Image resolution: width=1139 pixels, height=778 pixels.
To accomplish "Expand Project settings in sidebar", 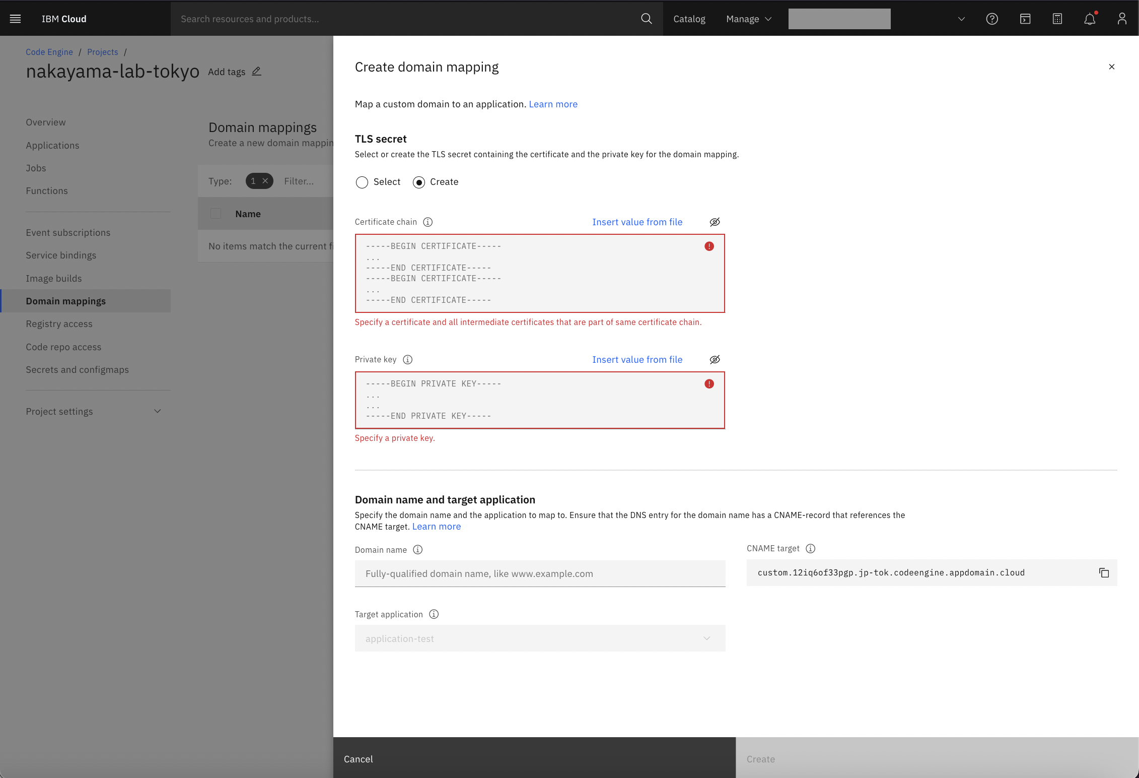I will (94, 412).
